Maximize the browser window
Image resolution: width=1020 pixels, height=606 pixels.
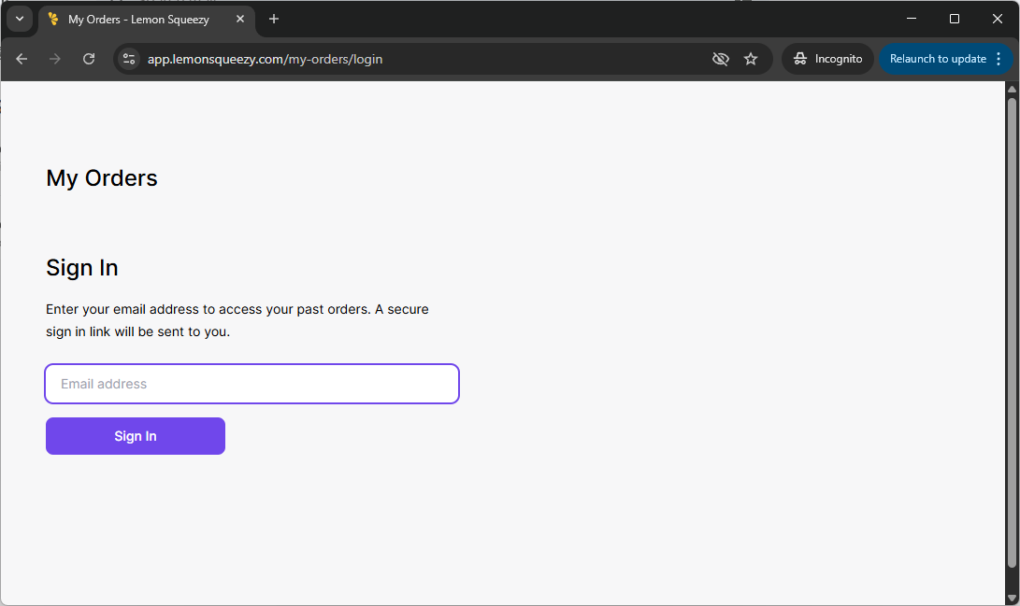955,19
